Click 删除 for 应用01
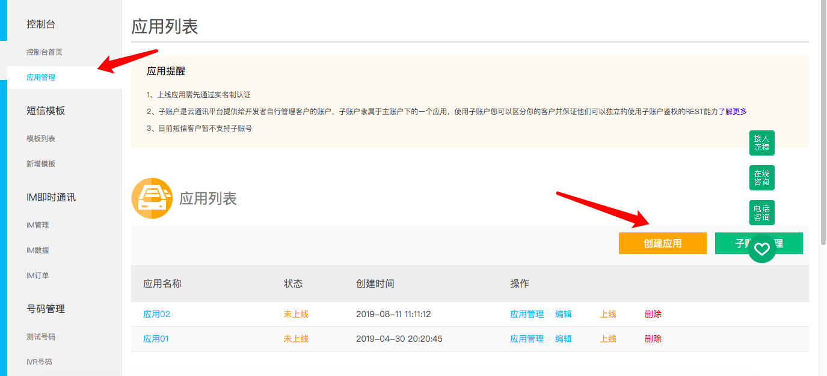Viewport: 827px width, 376px height. click(653, 339)
